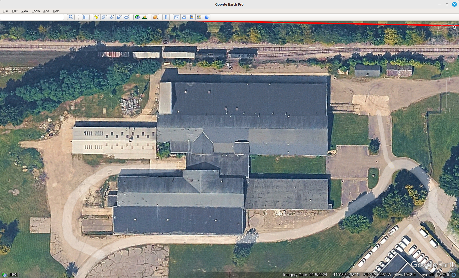Image resolution: width=459 pixels, height=278 pixels.
Task: Record a tour with camera icon
Action: coord(126,17)
